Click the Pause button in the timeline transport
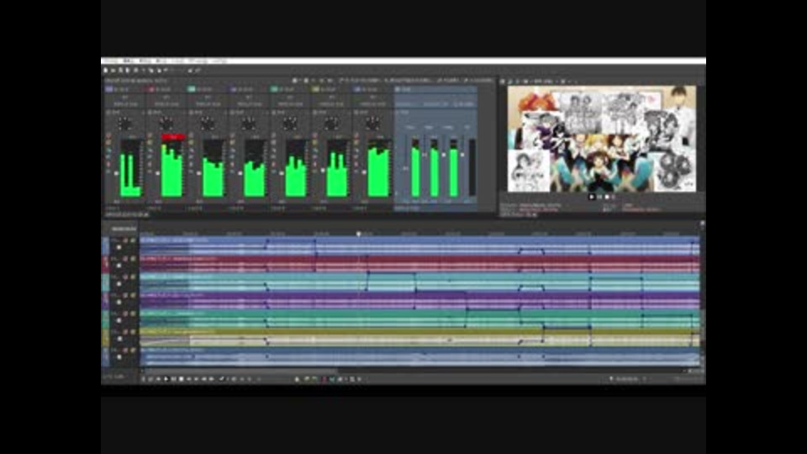The image size is (807, 454). click(x=173, y=379)
